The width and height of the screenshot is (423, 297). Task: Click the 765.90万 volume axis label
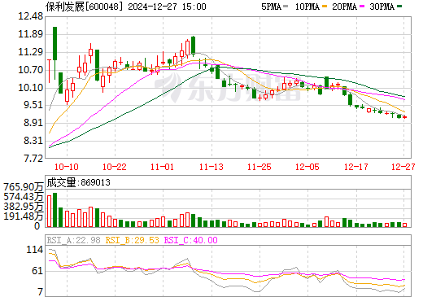(x=24, y=187)
